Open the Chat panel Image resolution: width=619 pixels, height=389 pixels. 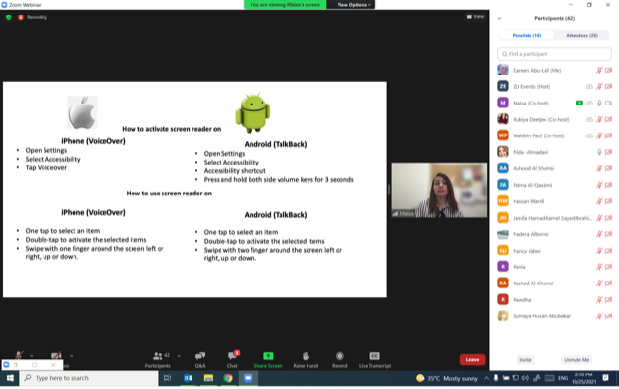click(232, 356)
